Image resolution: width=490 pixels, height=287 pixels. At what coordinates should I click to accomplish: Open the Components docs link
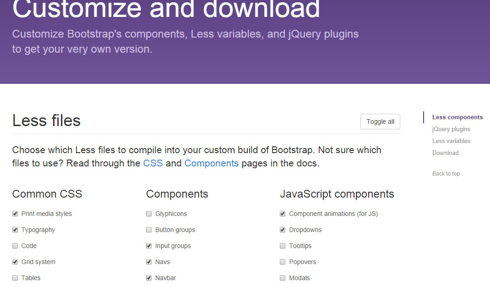[x=211, y=163]
